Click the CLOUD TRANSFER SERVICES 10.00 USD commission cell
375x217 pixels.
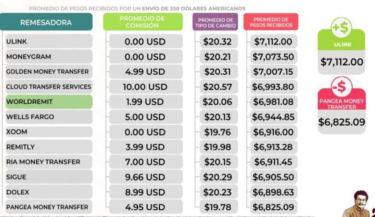pos(145,87)
